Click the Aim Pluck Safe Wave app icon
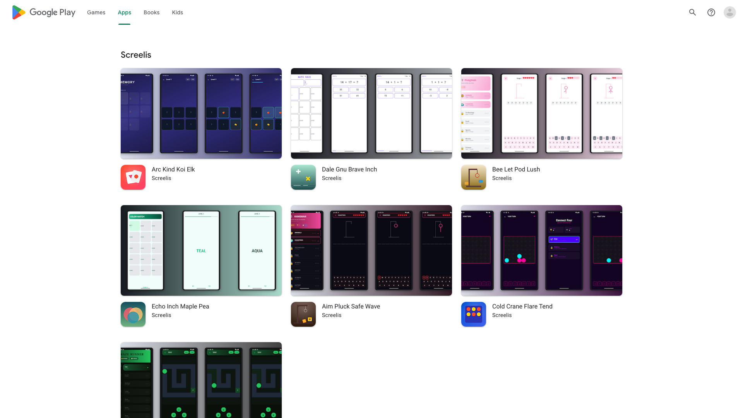743x418 pixels. pos(303,314)
